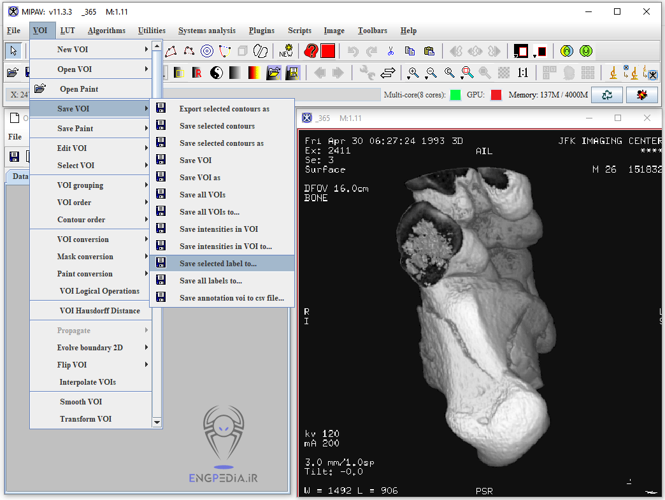Click the scissors cut icon

[390, 52]
